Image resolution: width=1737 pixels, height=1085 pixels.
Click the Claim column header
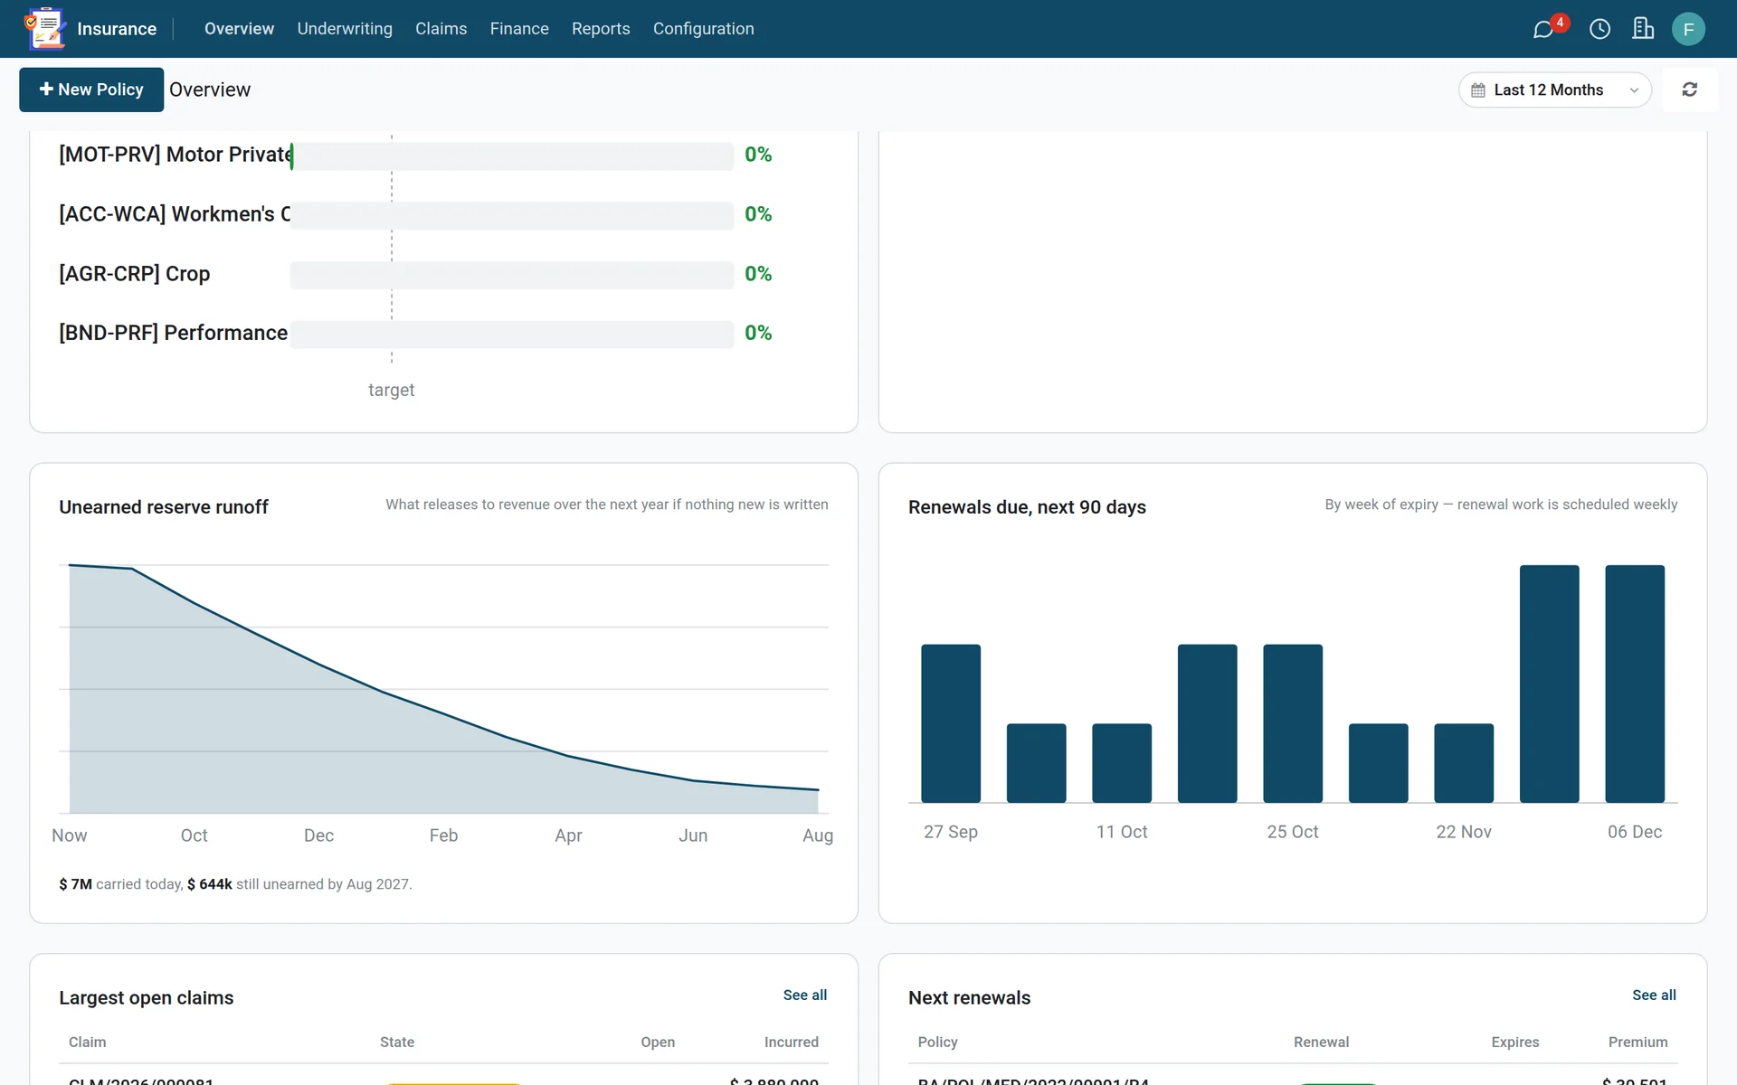88,1042
